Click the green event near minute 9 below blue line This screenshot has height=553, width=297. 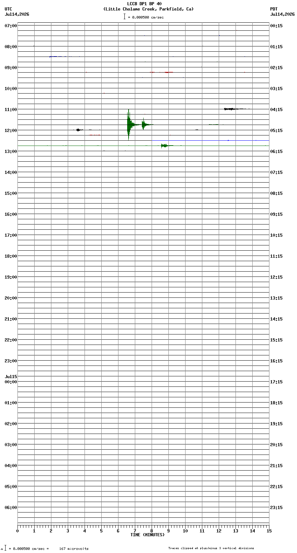tap(166, 146)
